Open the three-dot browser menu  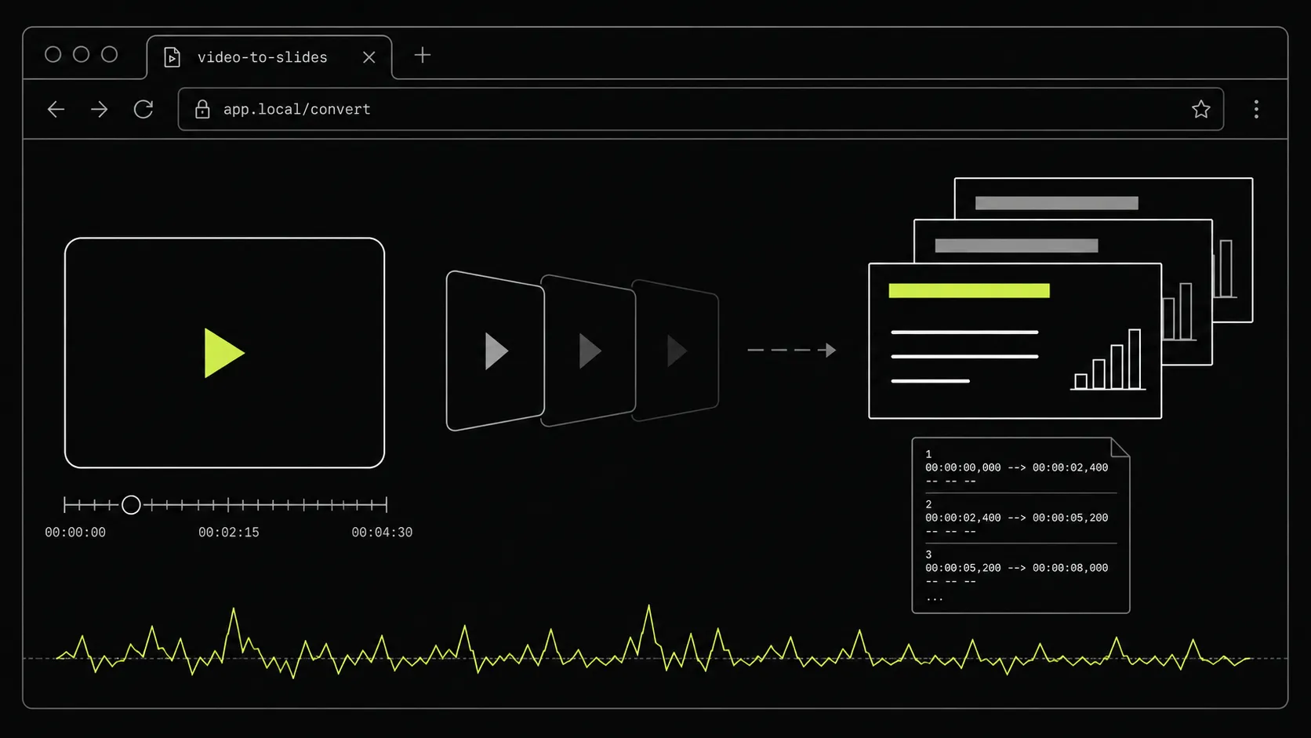click(1256, 109)
